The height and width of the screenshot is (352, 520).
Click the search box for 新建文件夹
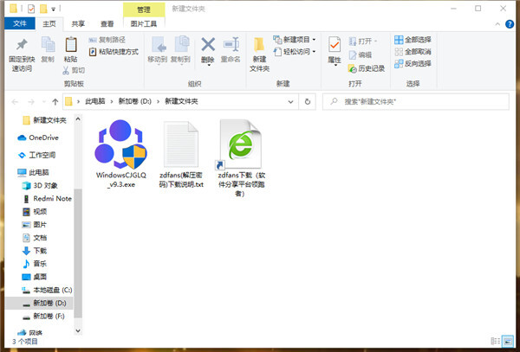[x=416, y=101]
